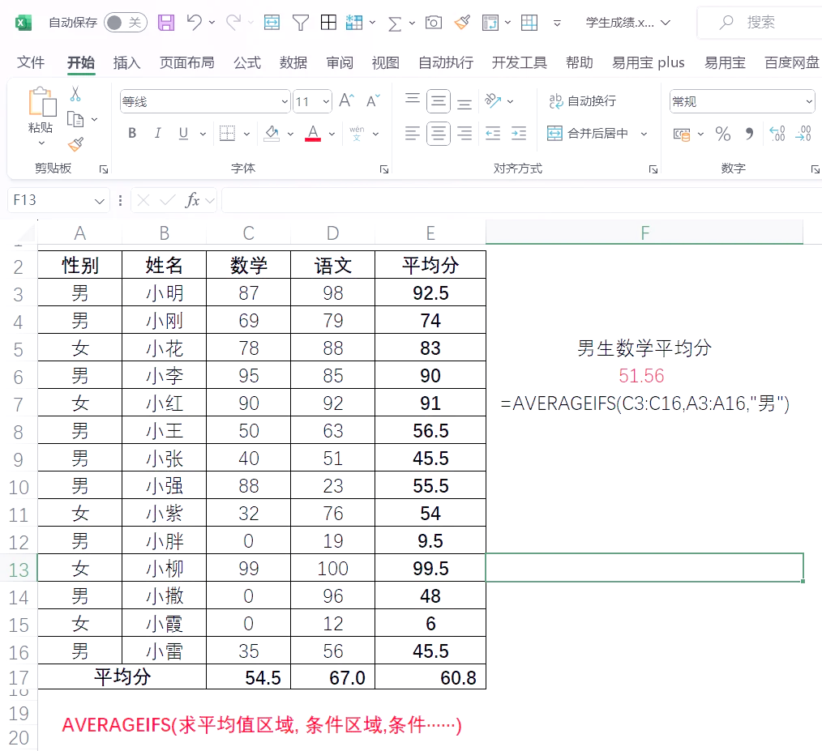822x751 pixels.
Task: Select row 13 header
Action: coord(19,568)
